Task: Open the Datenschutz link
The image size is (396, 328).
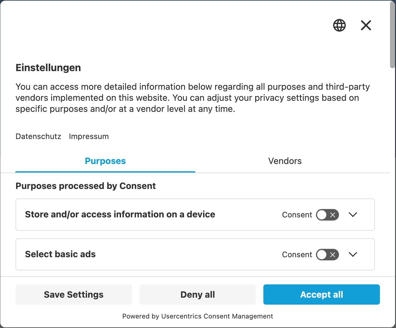Action: (x=38, y=137)
